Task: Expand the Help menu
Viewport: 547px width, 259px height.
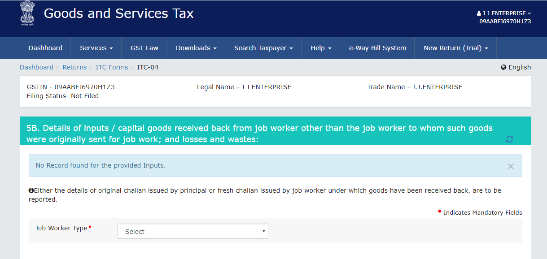Action: click(321, 48)
